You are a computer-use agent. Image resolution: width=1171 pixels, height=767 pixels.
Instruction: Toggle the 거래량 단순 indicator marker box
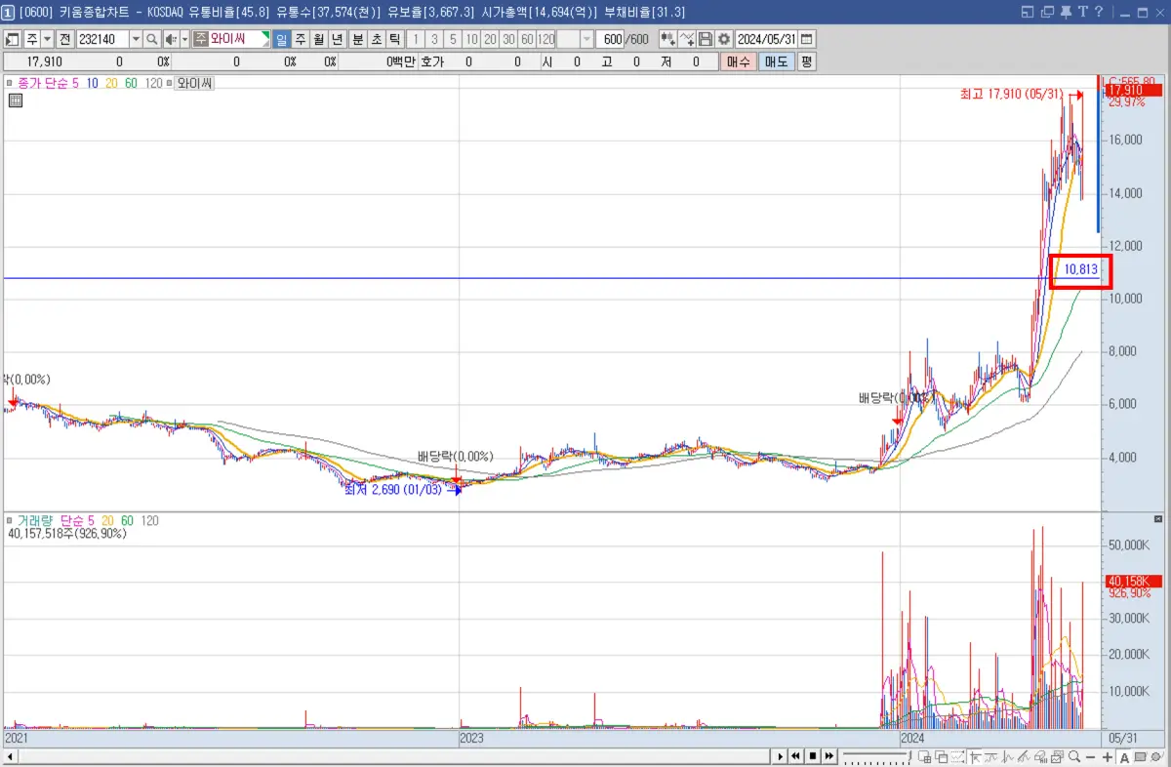point(10,521)
